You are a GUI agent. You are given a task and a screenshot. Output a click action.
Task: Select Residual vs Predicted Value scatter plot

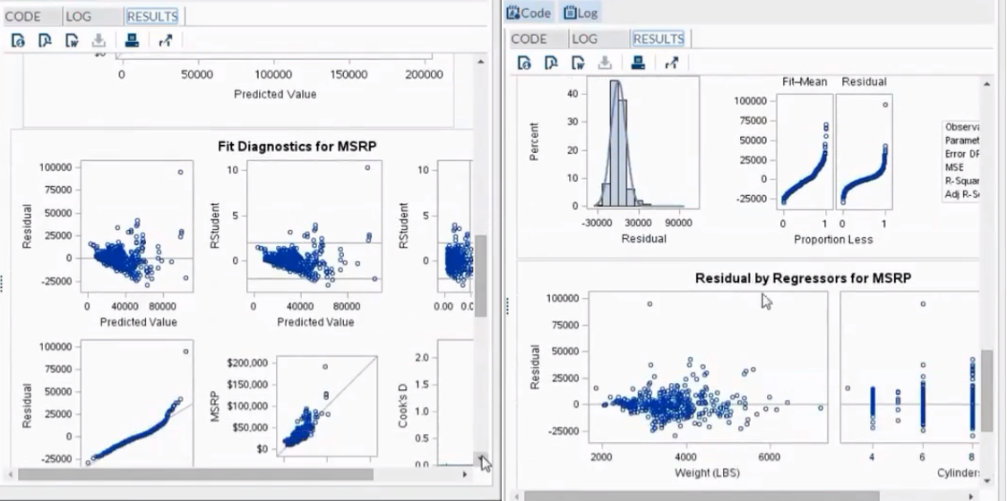point(137,225)
